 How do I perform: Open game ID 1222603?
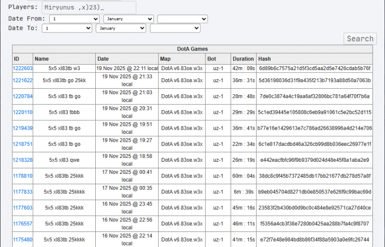[x=23, y=69]
